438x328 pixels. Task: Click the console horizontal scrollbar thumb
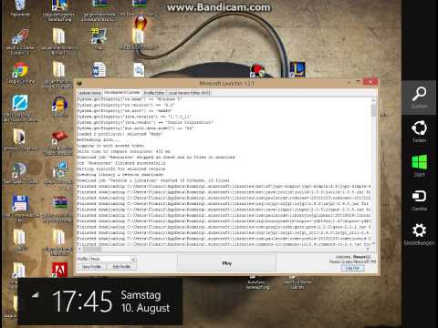pos(92,250)
